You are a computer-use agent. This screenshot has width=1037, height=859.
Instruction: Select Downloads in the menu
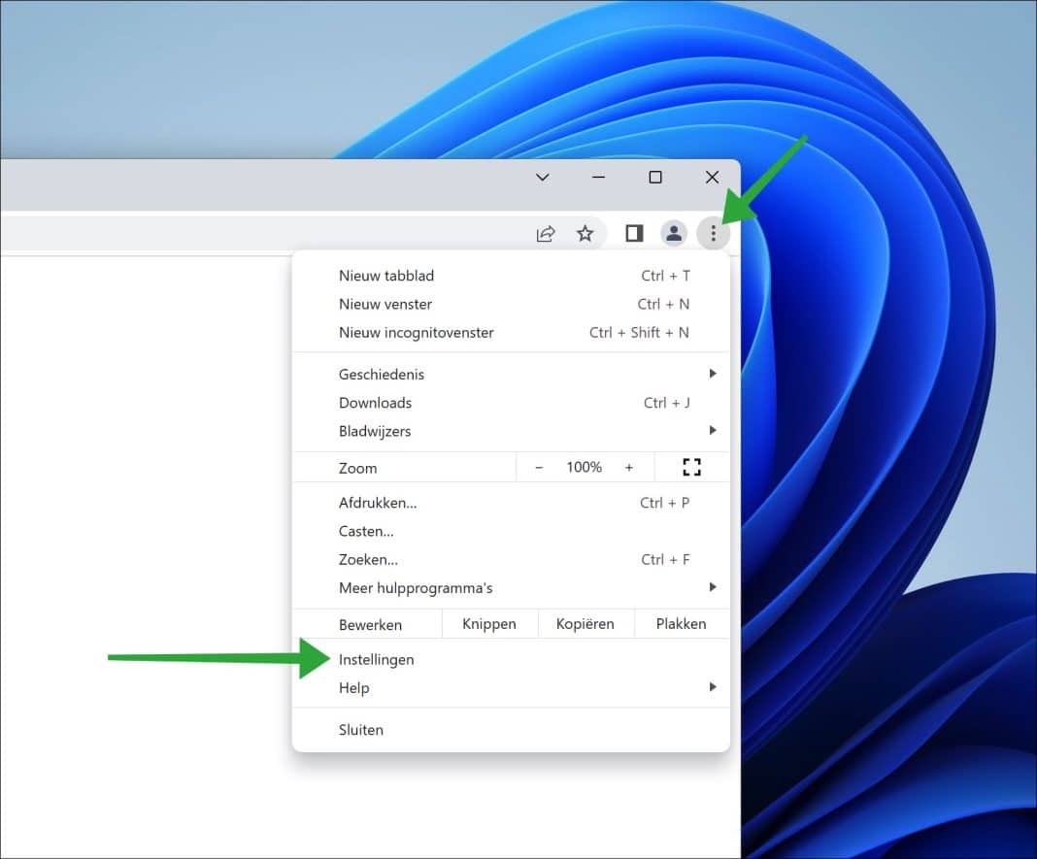click(375, 402)
